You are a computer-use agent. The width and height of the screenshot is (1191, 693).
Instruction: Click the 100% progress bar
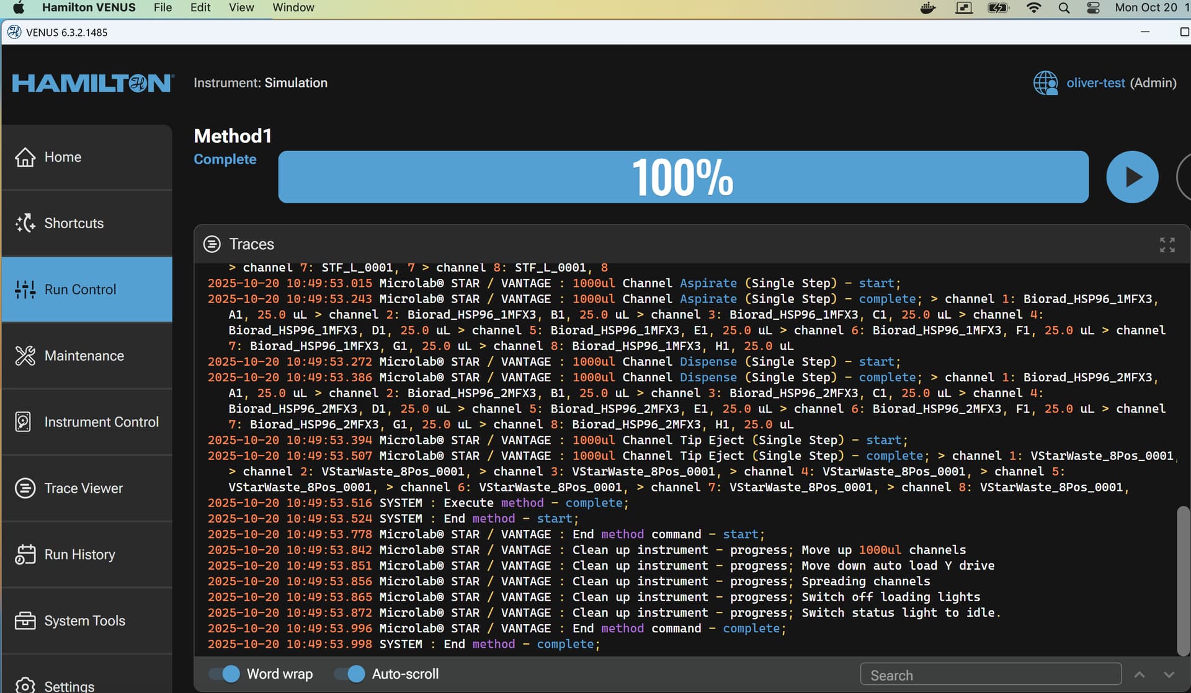click(x=682, y=177)
